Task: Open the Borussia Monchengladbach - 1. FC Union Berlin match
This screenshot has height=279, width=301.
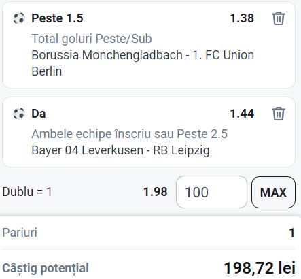Action: coord(143,63)
